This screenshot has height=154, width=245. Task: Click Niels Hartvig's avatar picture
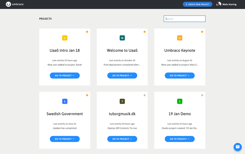click(x=219, y=4)
